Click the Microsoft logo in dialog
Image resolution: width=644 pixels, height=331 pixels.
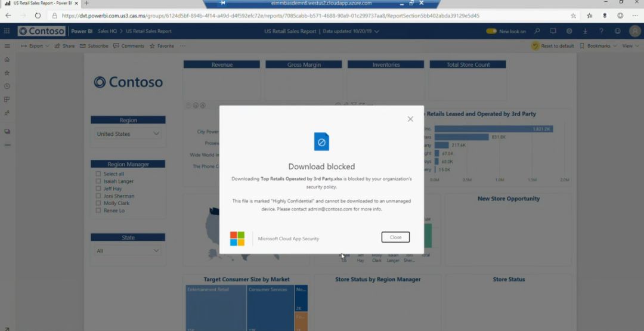237,239
